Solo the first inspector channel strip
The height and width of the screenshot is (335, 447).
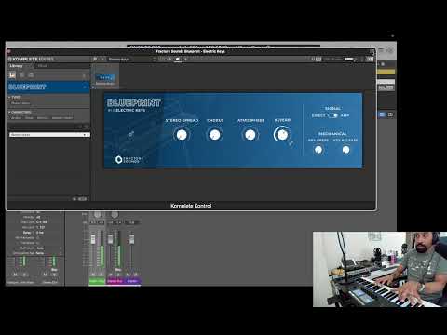coord(24,275)
